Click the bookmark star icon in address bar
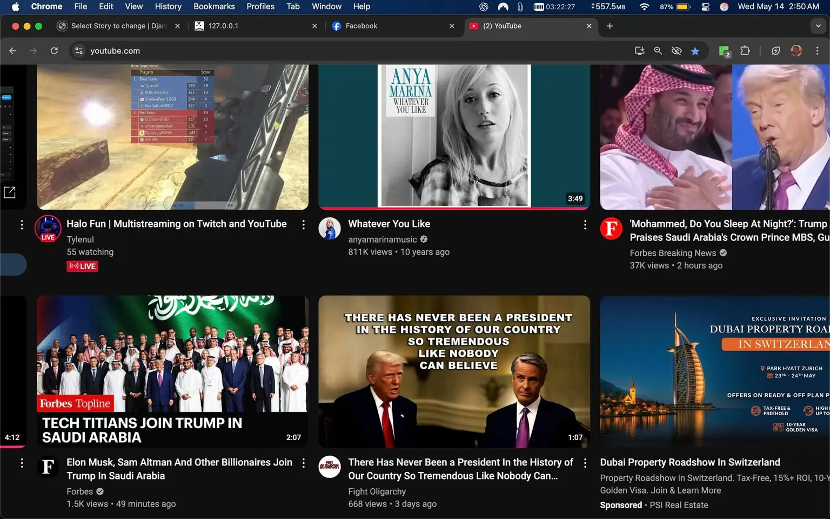830x519 pixels. (695, 51)
